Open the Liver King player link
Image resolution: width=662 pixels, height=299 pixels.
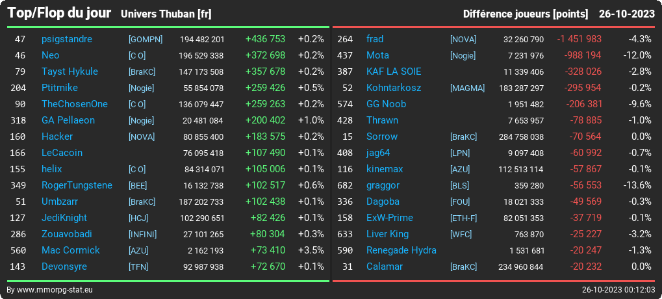point(387,235)
